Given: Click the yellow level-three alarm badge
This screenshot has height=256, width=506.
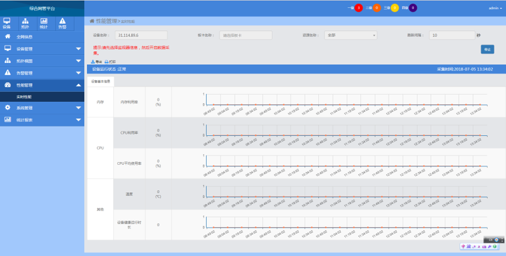Looking at the screenshot, I should click(395, 8).
